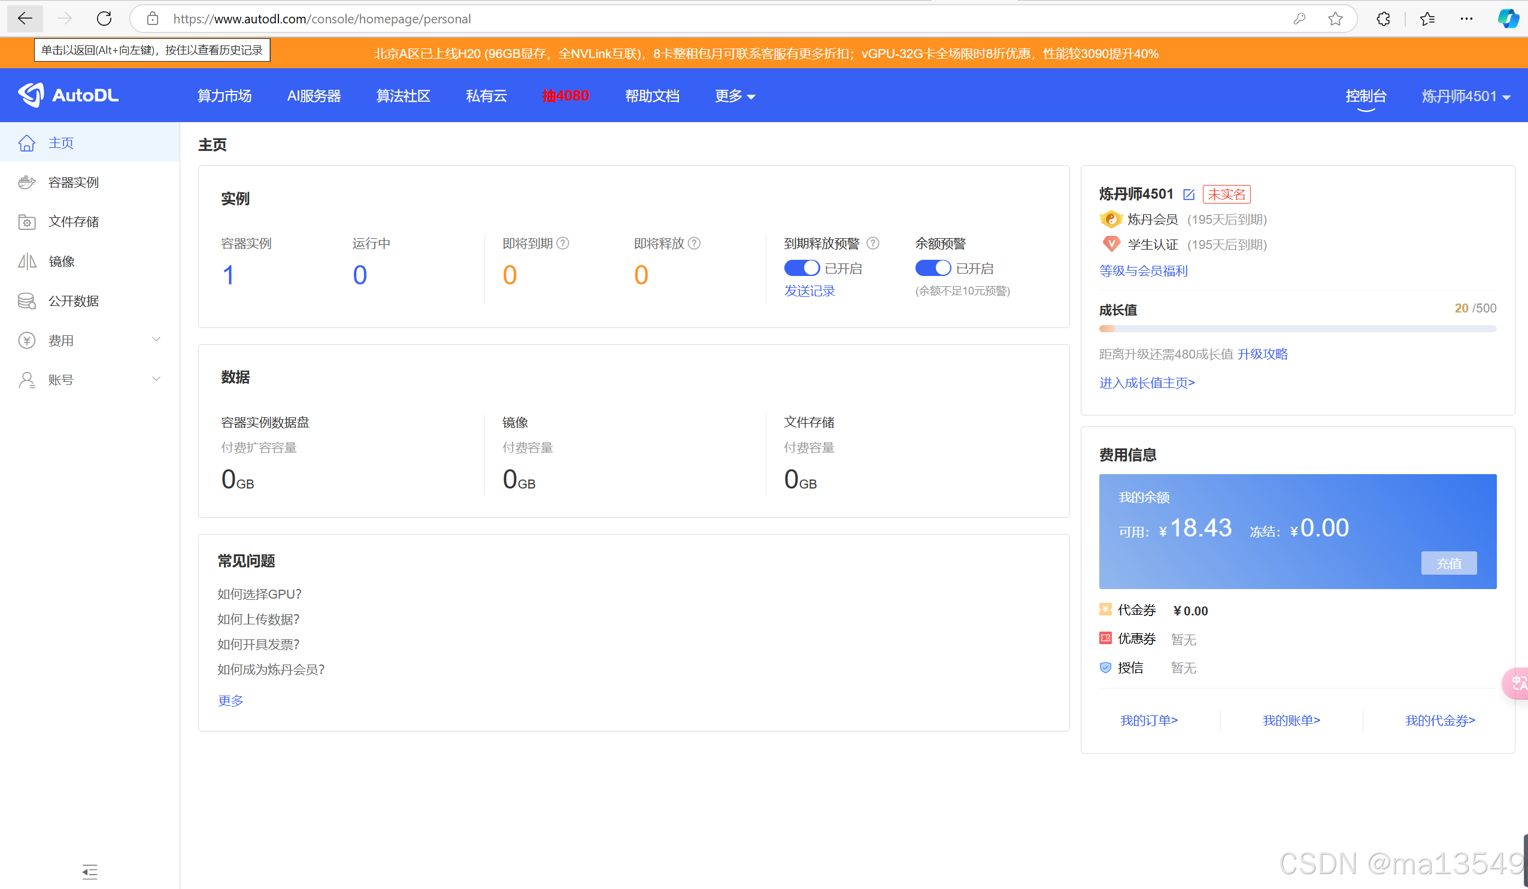
Task: Go to 算力市场 in top navigation
Action: point(225,96)
